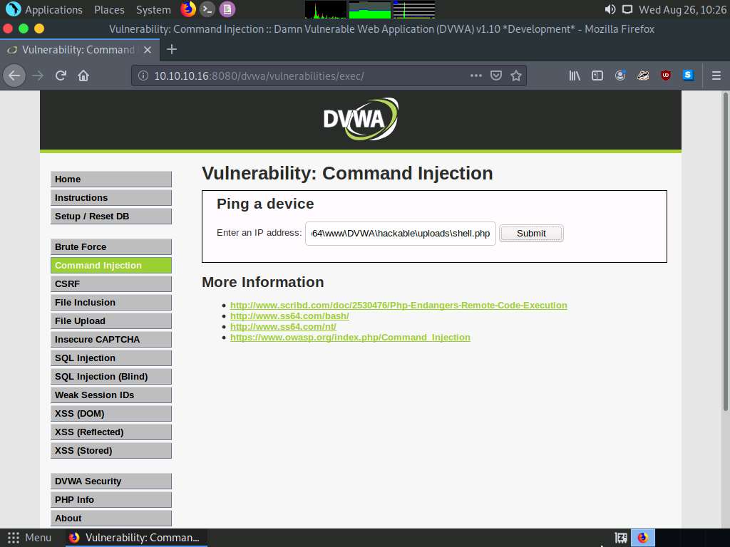Screen dimensions: 730x547
Task: Toggle the sidebar view icon
Action: pos(597,75)
